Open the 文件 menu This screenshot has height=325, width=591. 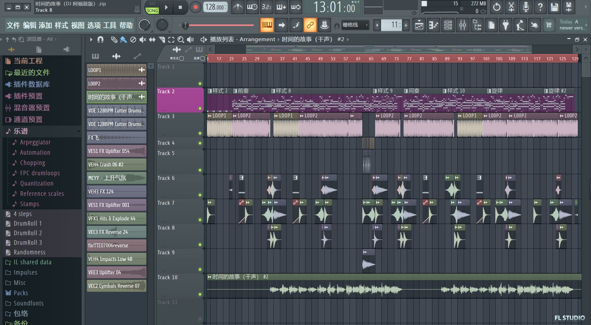[13, 25]
